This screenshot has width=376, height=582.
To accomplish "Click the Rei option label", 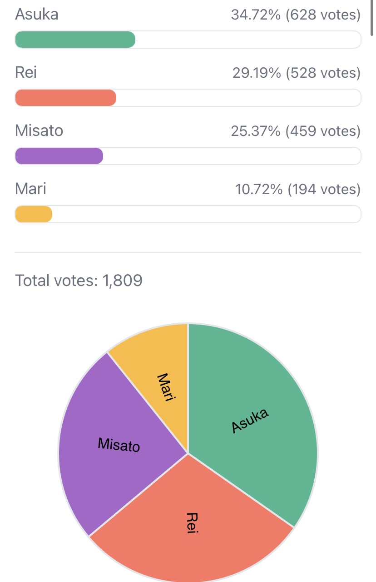I will (x=26, y=72).
